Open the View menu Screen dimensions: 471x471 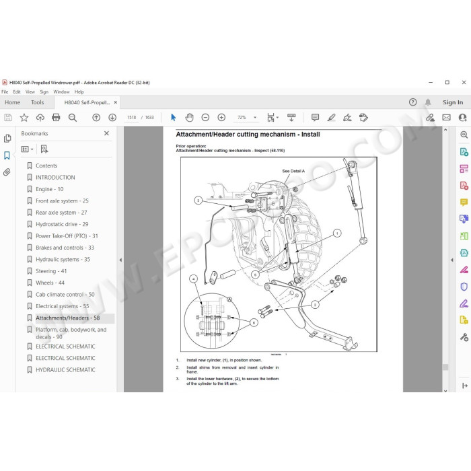point(30,92)
